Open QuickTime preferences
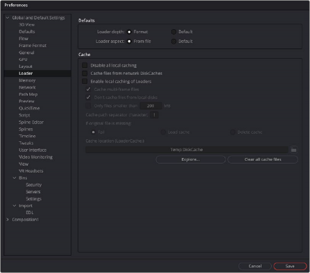The width and height of the screenshot is (310, 273). click(x=29, y=108)
